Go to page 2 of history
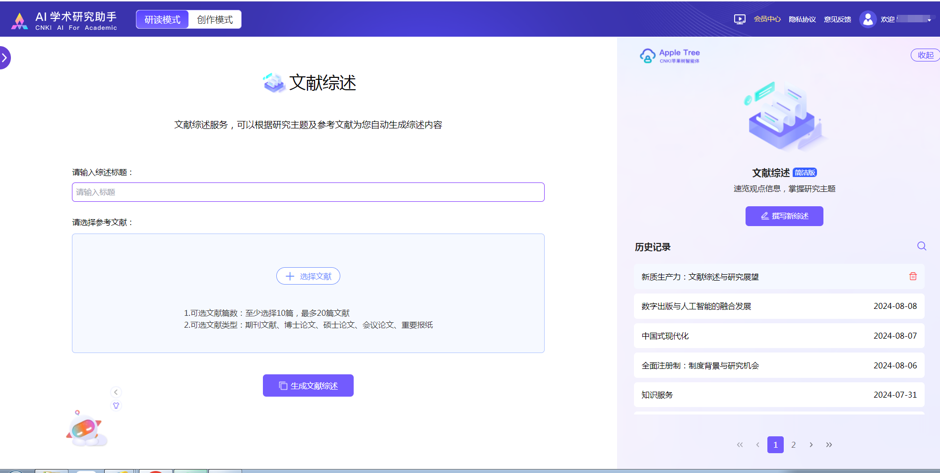 (793, 445)
